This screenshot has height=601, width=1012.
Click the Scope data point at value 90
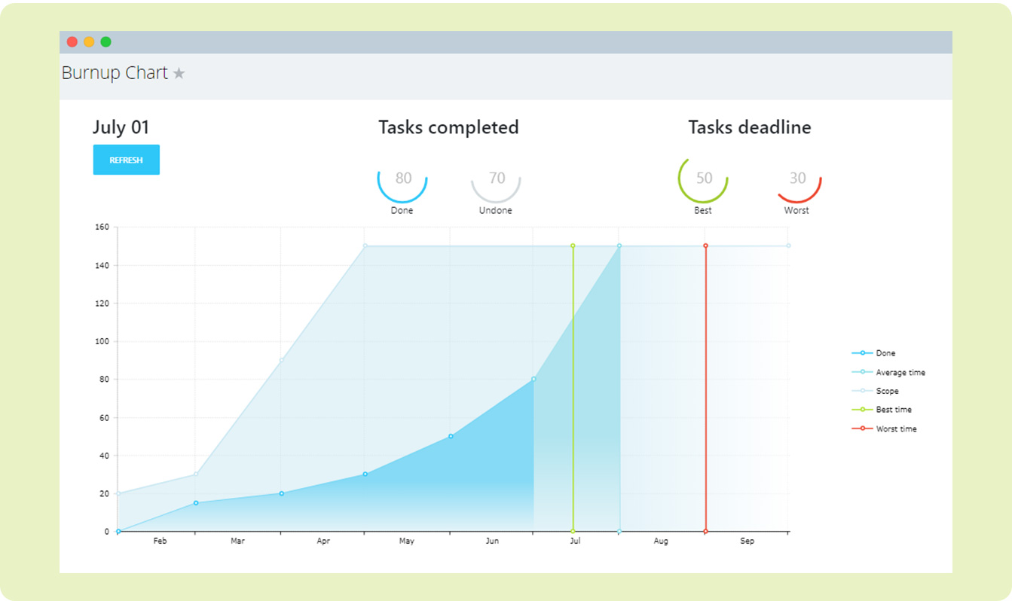pyautogui.click(x=281, y=360)
